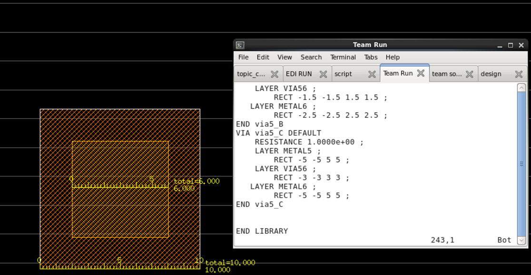The width and height of the screenshot is (531, 275).
Task: Click the terminal icon in the title bar
Action: (240, 45)
